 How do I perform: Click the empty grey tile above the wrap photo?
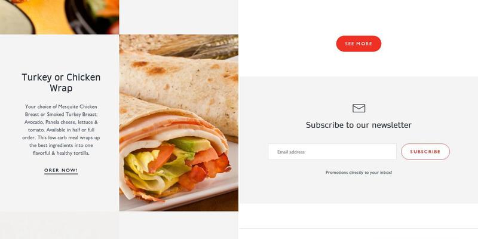pos(179,17)
